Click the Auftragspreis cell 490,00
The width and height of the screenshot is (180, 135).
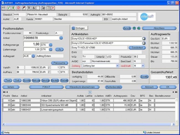coord(122,101)
